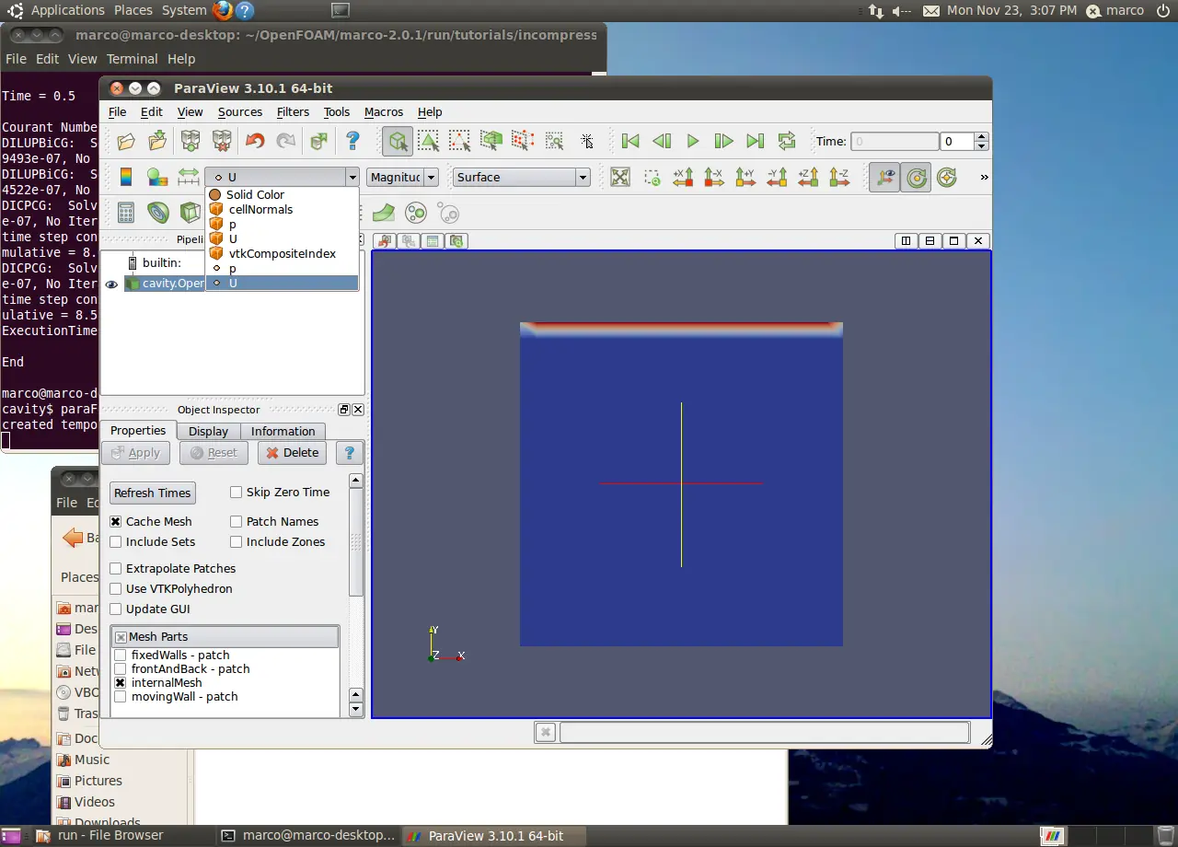Open the Magnitude component dropdown
This screenshot has width=1178, height=847.
point(431,177)
